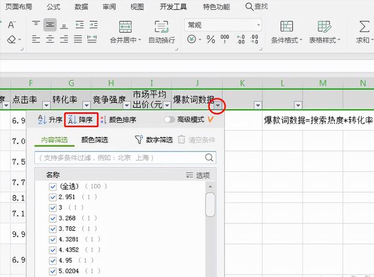374x277 pixels.
Task: Decrease indent icon
Action: 79,24
